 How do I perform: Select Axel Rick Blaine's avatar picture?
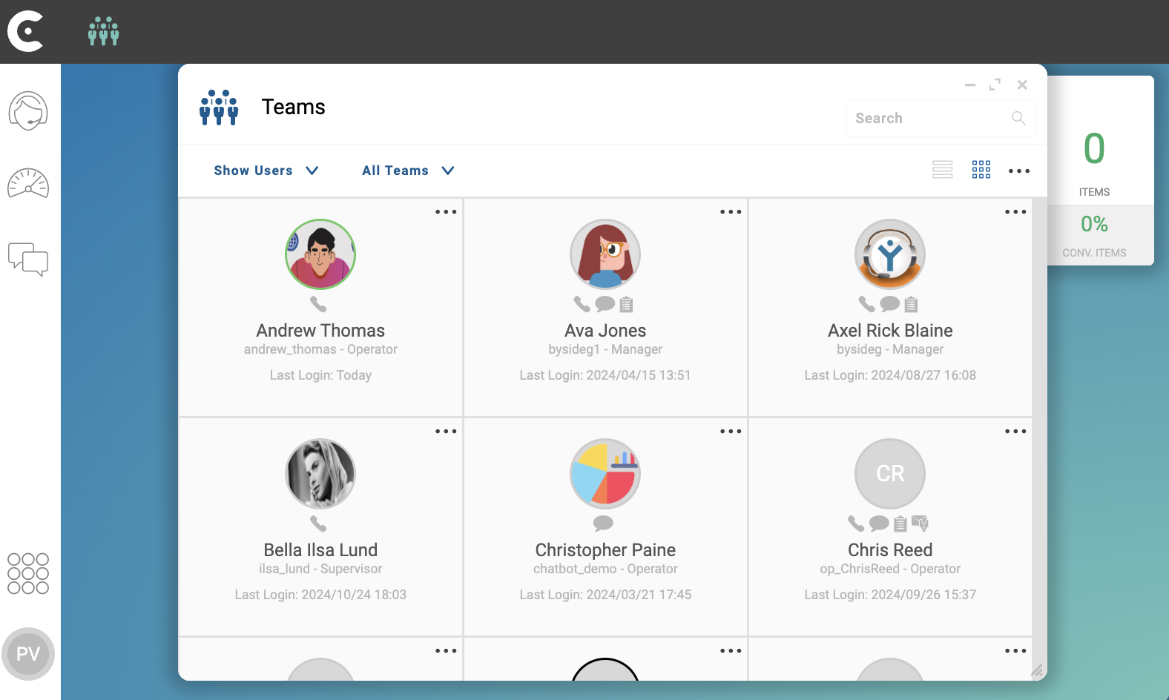point(890,254)
